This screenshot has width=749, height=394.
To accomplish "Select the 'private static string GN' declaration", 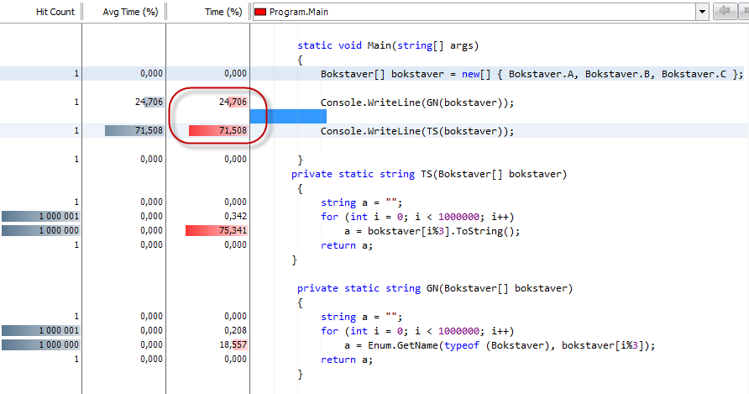I will tap(435, 288).
